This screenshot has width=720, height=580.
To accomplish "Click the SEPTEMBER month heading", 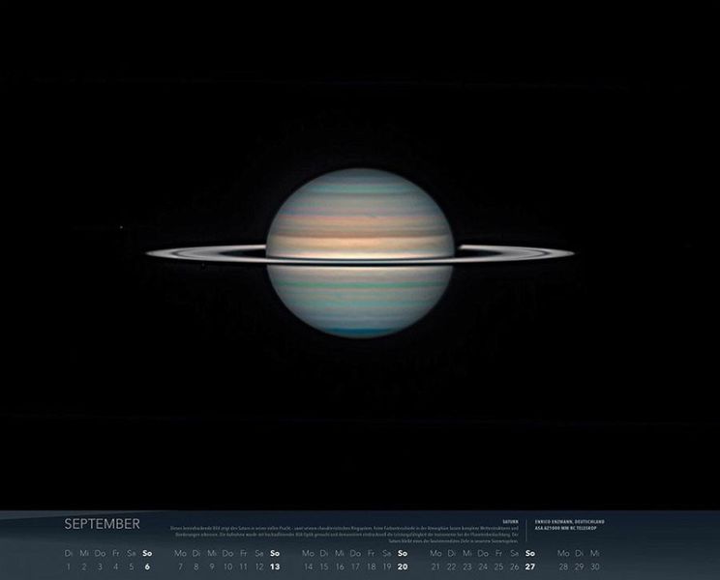I will click(x=102, y=524).
